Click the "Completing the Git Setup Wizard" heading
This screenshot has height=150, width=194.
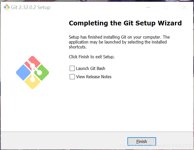point(125,23)
